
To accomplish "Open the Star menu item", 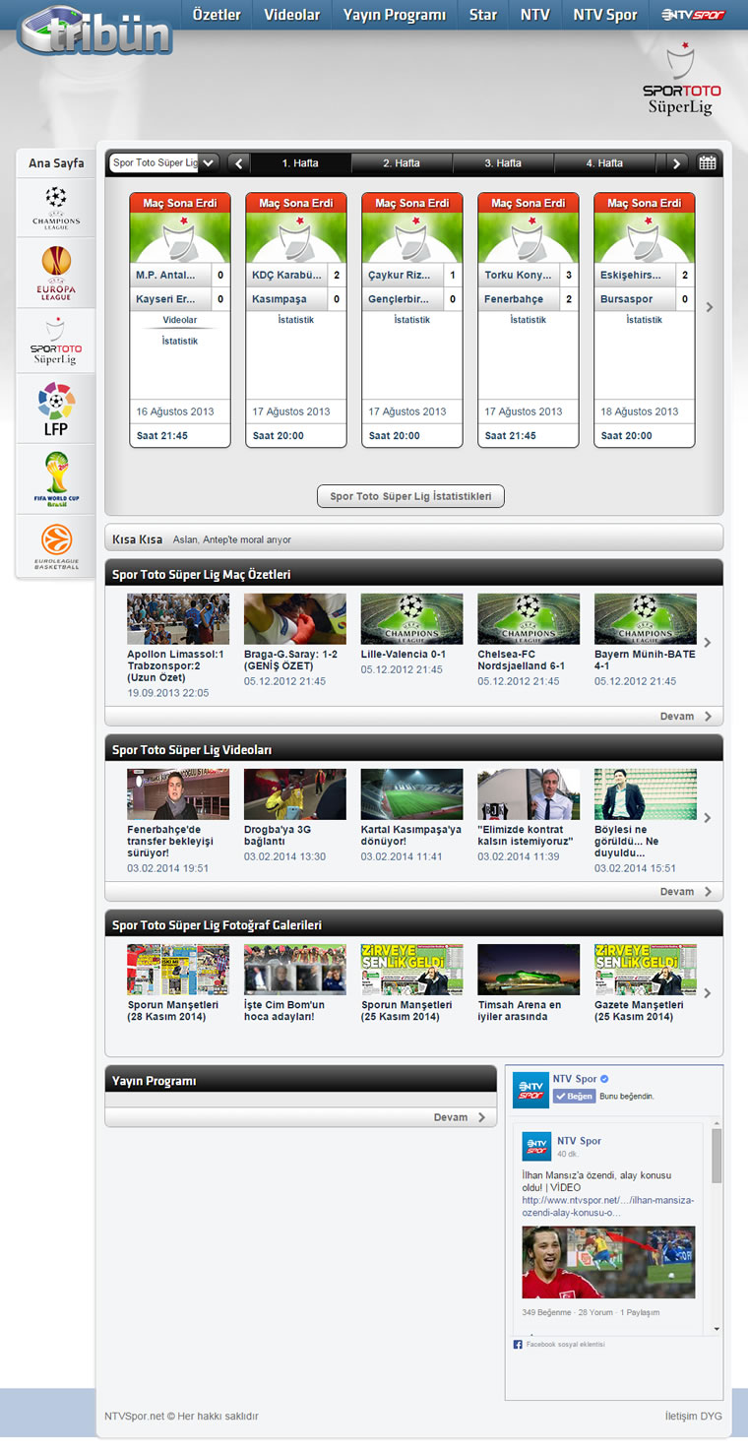I will (x=483, y=15).
